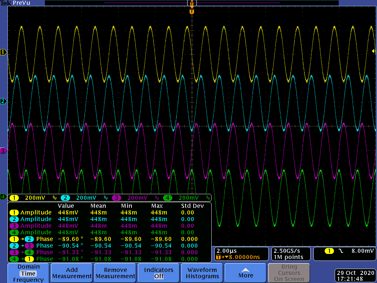This screenshot has width=377, height=283.
Task: Select the channel 1 ground reference marker
Action: tap(3, 52)
